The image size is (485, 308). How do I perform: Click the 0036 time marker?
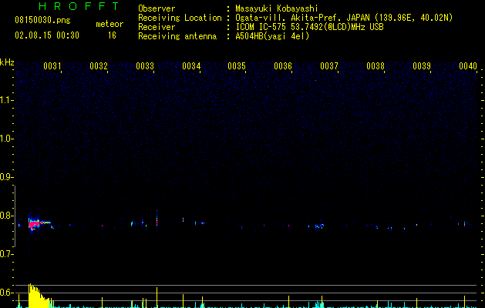[x=283, y=66]
